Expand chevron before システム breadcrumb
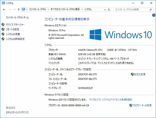Viewport: 156px width, 118px height. tap(82, 9)
